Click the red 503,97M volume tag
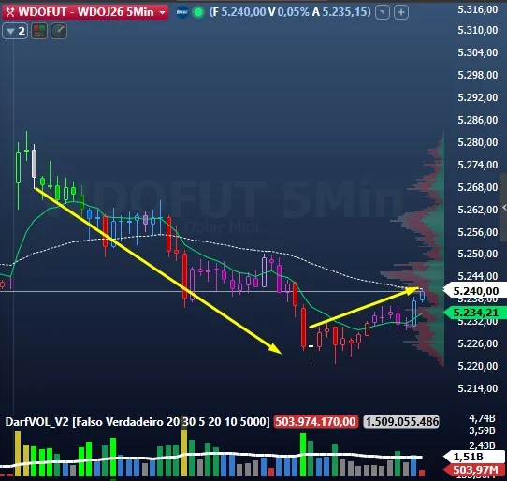Image resolution: width=507 pixels, height=481 pixels. [x=475, y=470]
